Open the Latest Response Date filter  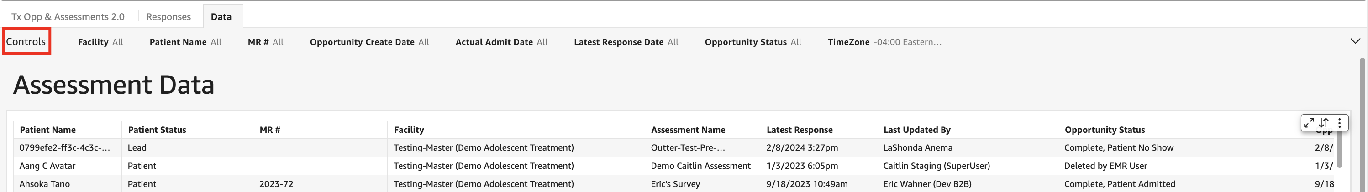[626, 42]
